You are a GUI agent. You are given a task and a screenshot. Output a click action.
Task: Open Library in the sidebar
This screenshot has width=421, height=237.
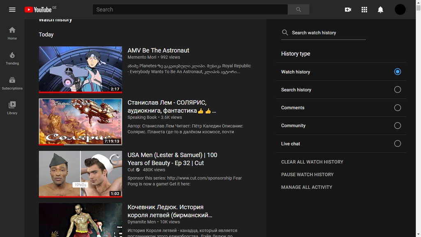[12, 108]
